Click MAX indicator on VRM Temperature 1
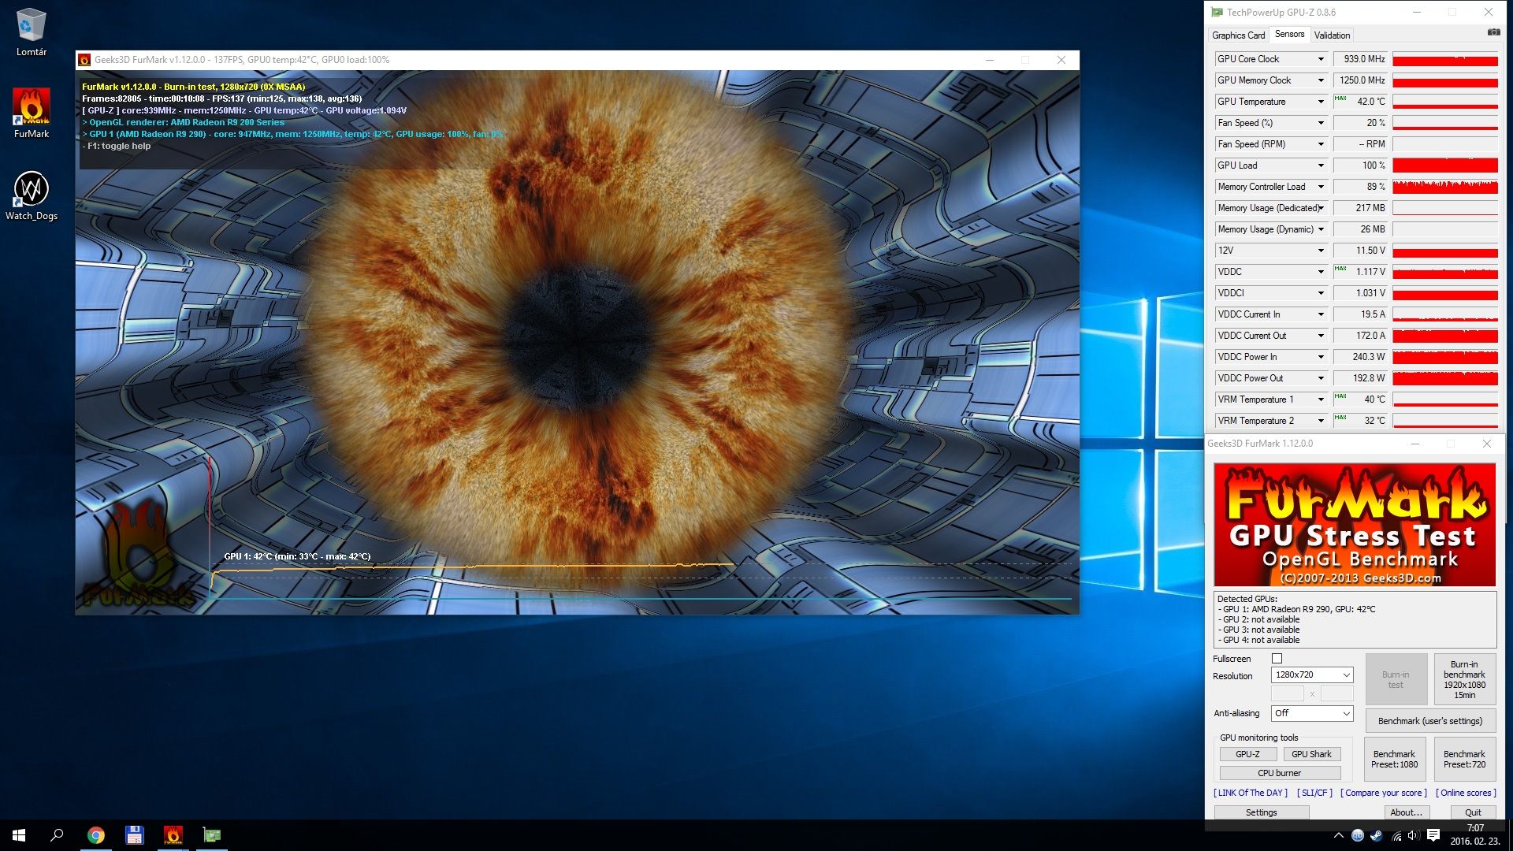The width and height of the screenshot is (1513, 851). click(x=1340, y=396)
